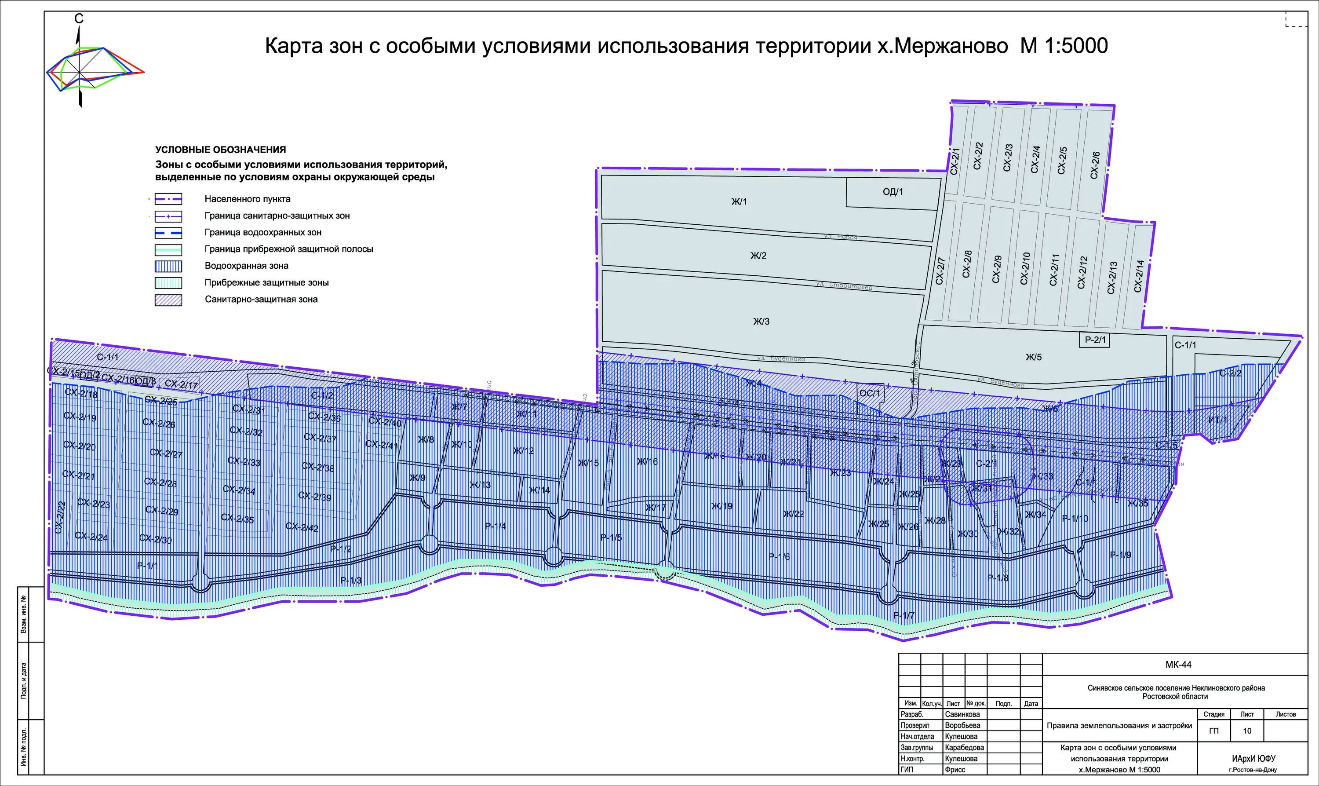Select parcel label СХ-2/7
Screen dimensions: 1319x786
[x=940, y=271]
